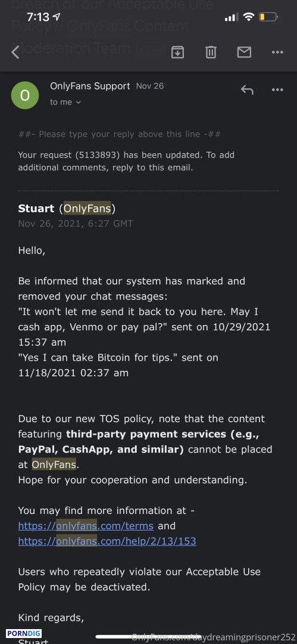Viewport: 297px width, 644px height.
Task: Archive this email with the archive icon
Action: pyautogui.click(x=177, y=52)
